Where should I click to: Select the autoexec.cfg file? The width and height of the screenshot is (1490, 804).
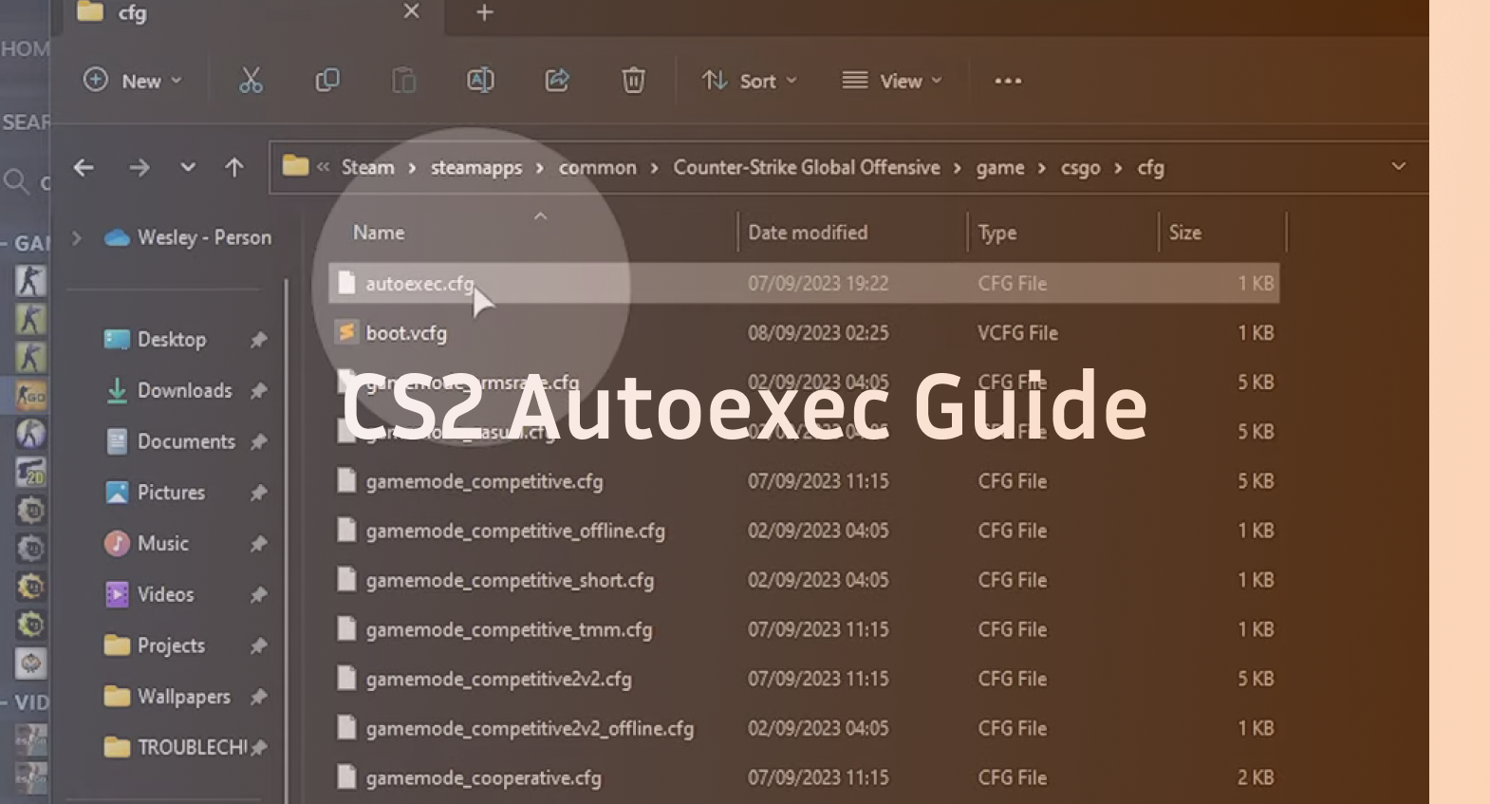point(419,283)
